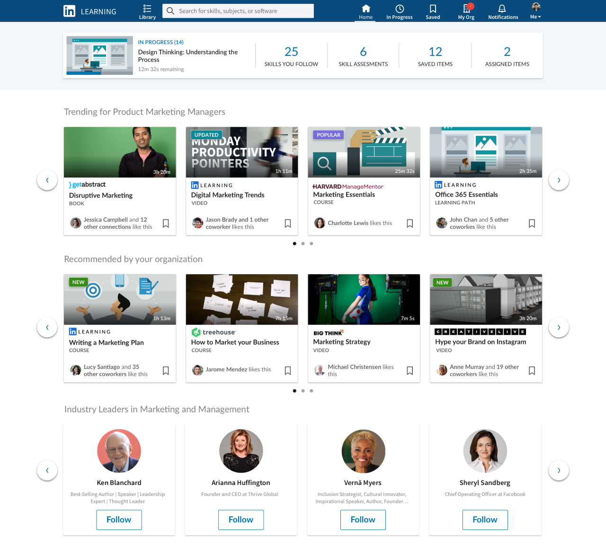This screenshot has height=557, width=606.
Task: Go to the Home tab
Action: pos(366,11)
